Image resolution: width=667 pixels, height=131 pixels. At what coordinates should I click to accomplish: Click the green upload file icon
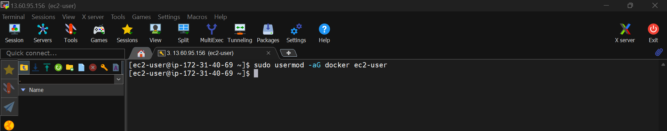47,67
